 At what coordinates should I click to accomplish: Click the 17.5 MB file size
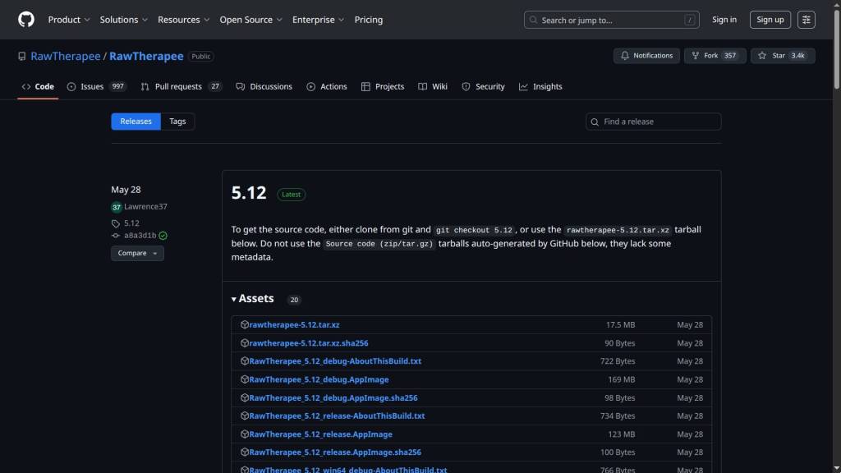click(621, 325)
